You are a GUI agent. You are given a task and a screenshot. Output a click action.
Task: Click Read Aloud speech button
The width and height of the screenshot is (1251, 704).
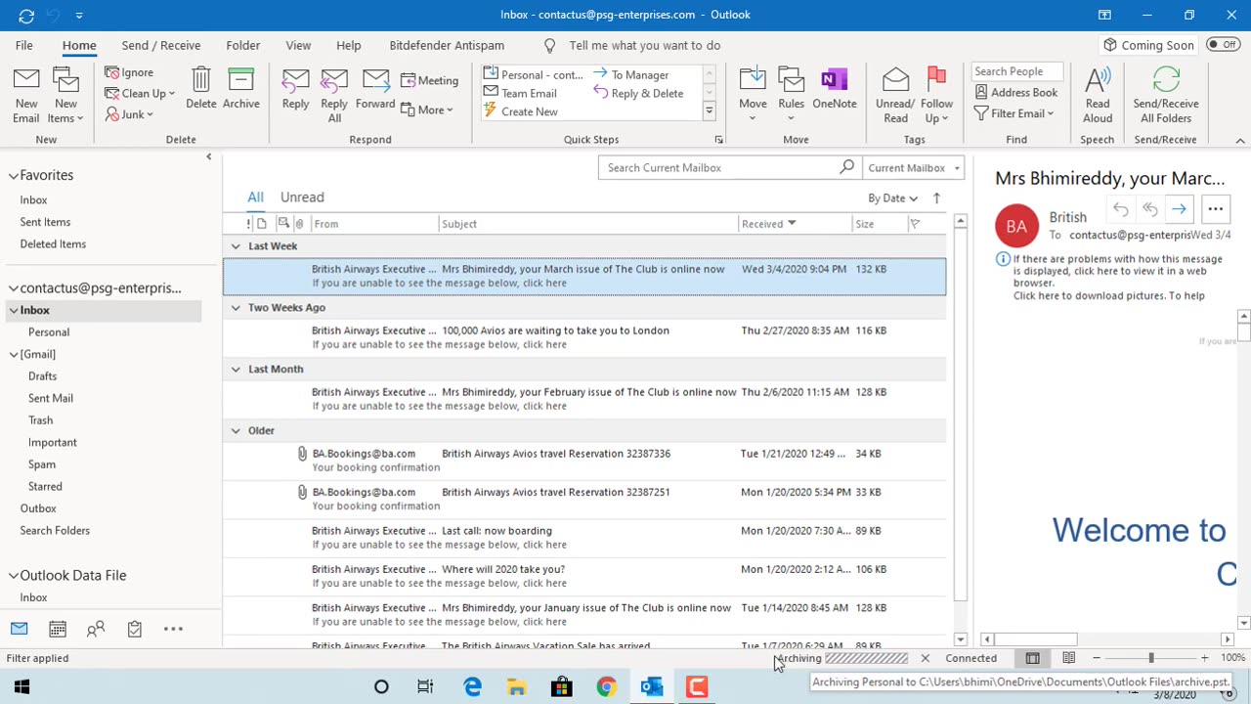[x=1098, y=95]
